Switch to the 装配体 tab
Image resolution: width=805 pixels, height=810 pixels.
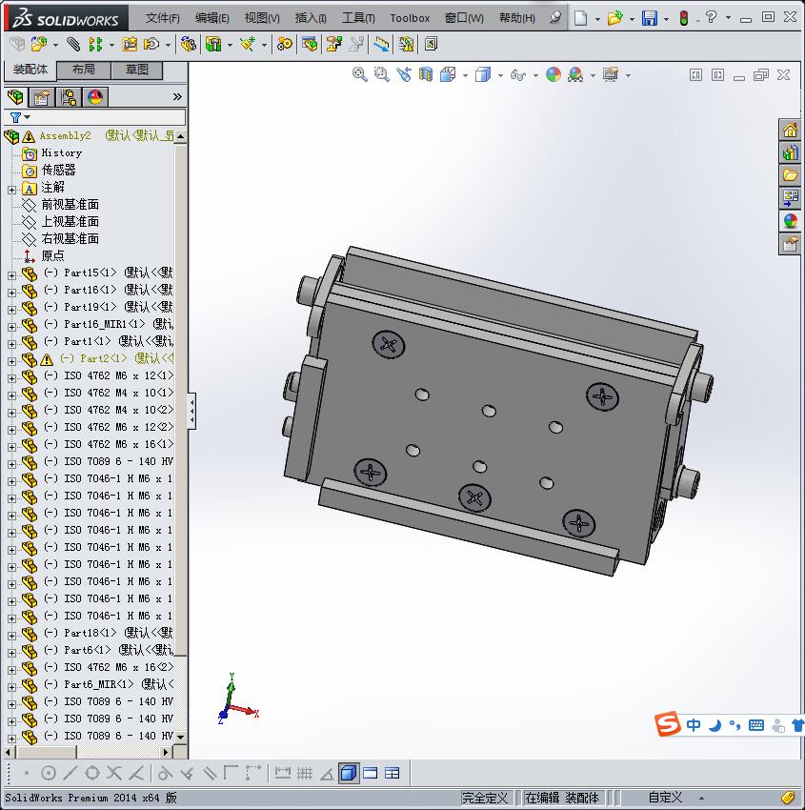tap(30, 70)
